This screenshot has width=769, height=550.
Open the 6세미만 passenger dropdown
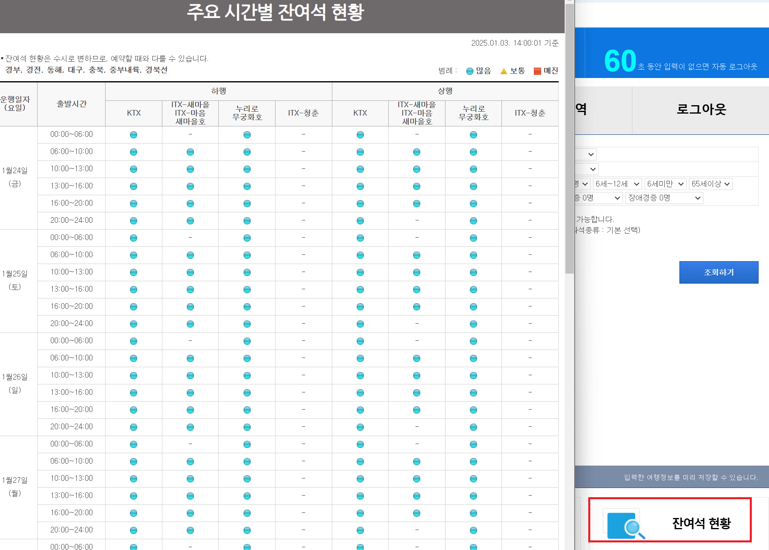[665, 184]
